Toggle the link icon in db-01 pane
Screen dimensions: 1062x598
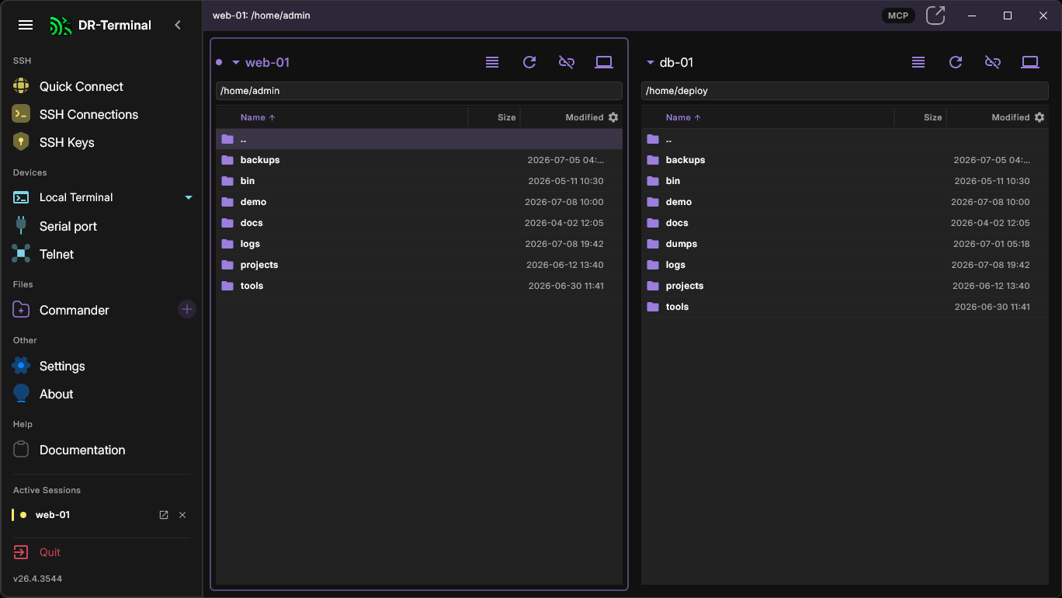click(993, 62)
